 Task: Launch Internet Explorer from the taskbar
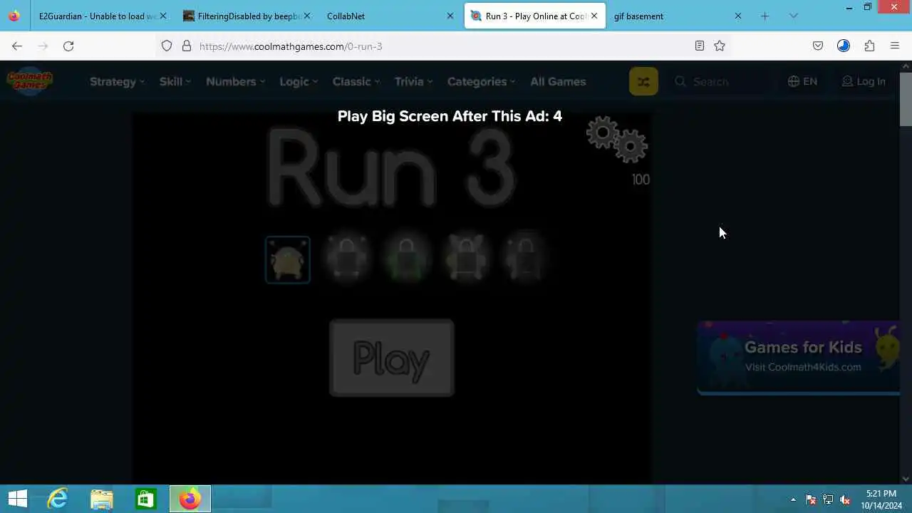pyautogui.click(x=57, y=499)
